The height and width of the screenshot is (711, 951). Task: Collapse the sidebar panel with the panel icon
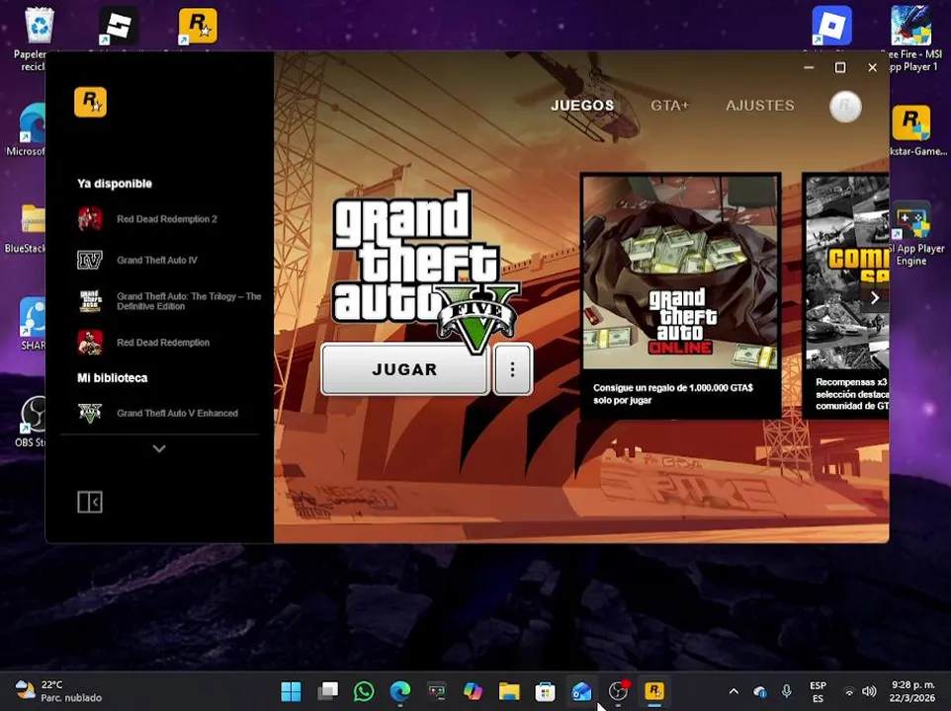[90, 502]
